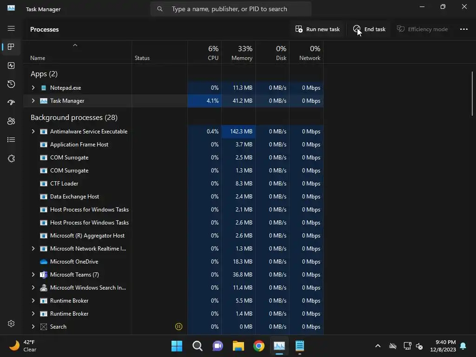Click the Microsoft Teams process icon
The height and width of the screenshot is (357, 476).
(x=44, y=275)
